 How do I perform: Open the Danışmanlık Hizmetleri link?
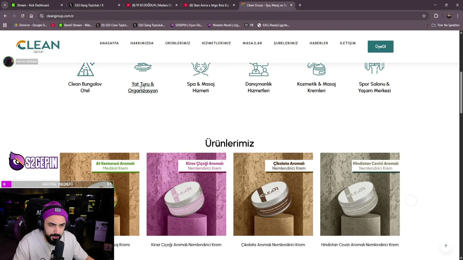tap(259, 87)
